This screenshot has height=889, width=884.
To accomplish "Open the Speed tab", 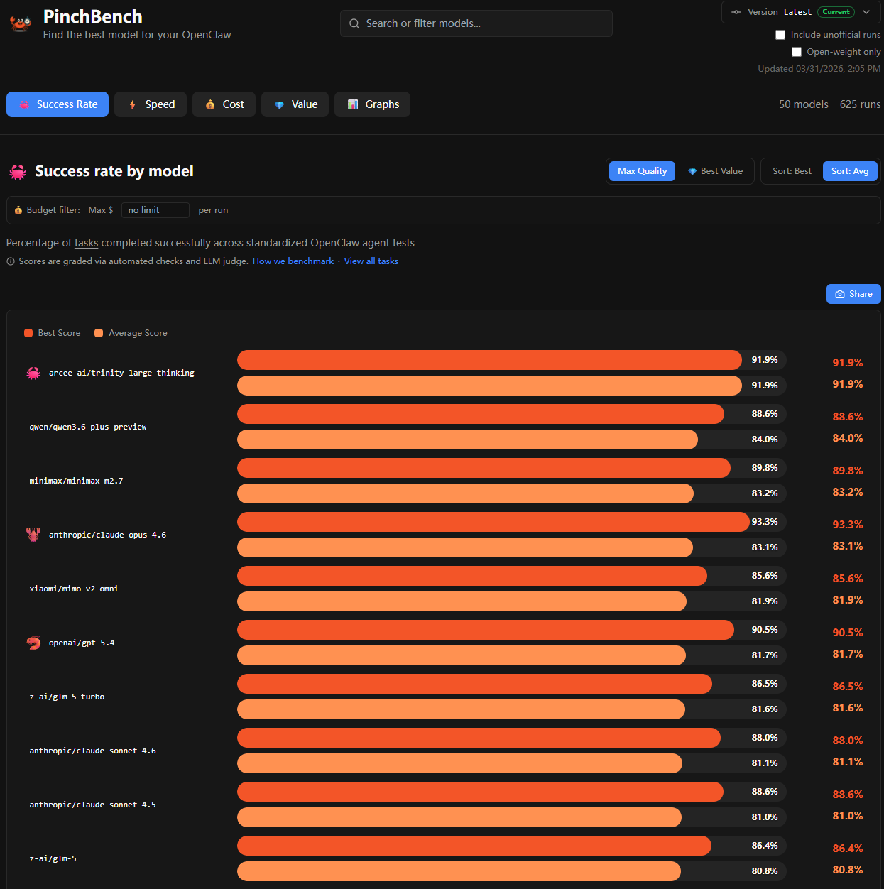I will [151, 104].
